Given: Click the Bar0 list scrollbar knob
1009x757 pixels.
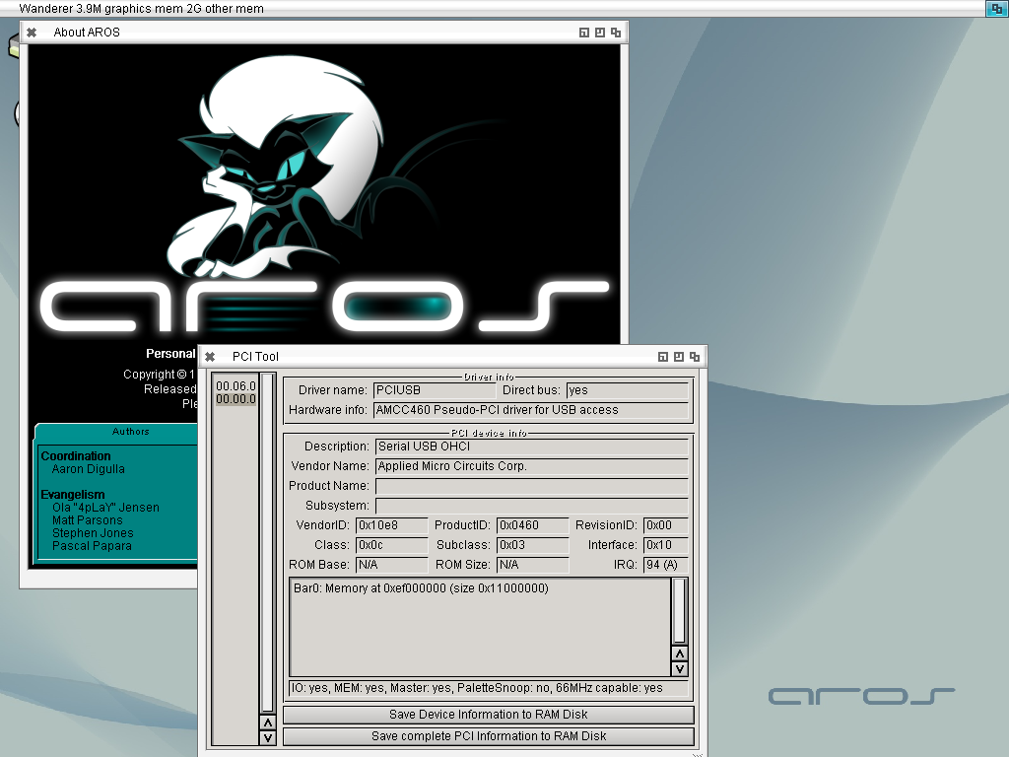Looking at the screenshot, I should point(680,611).
